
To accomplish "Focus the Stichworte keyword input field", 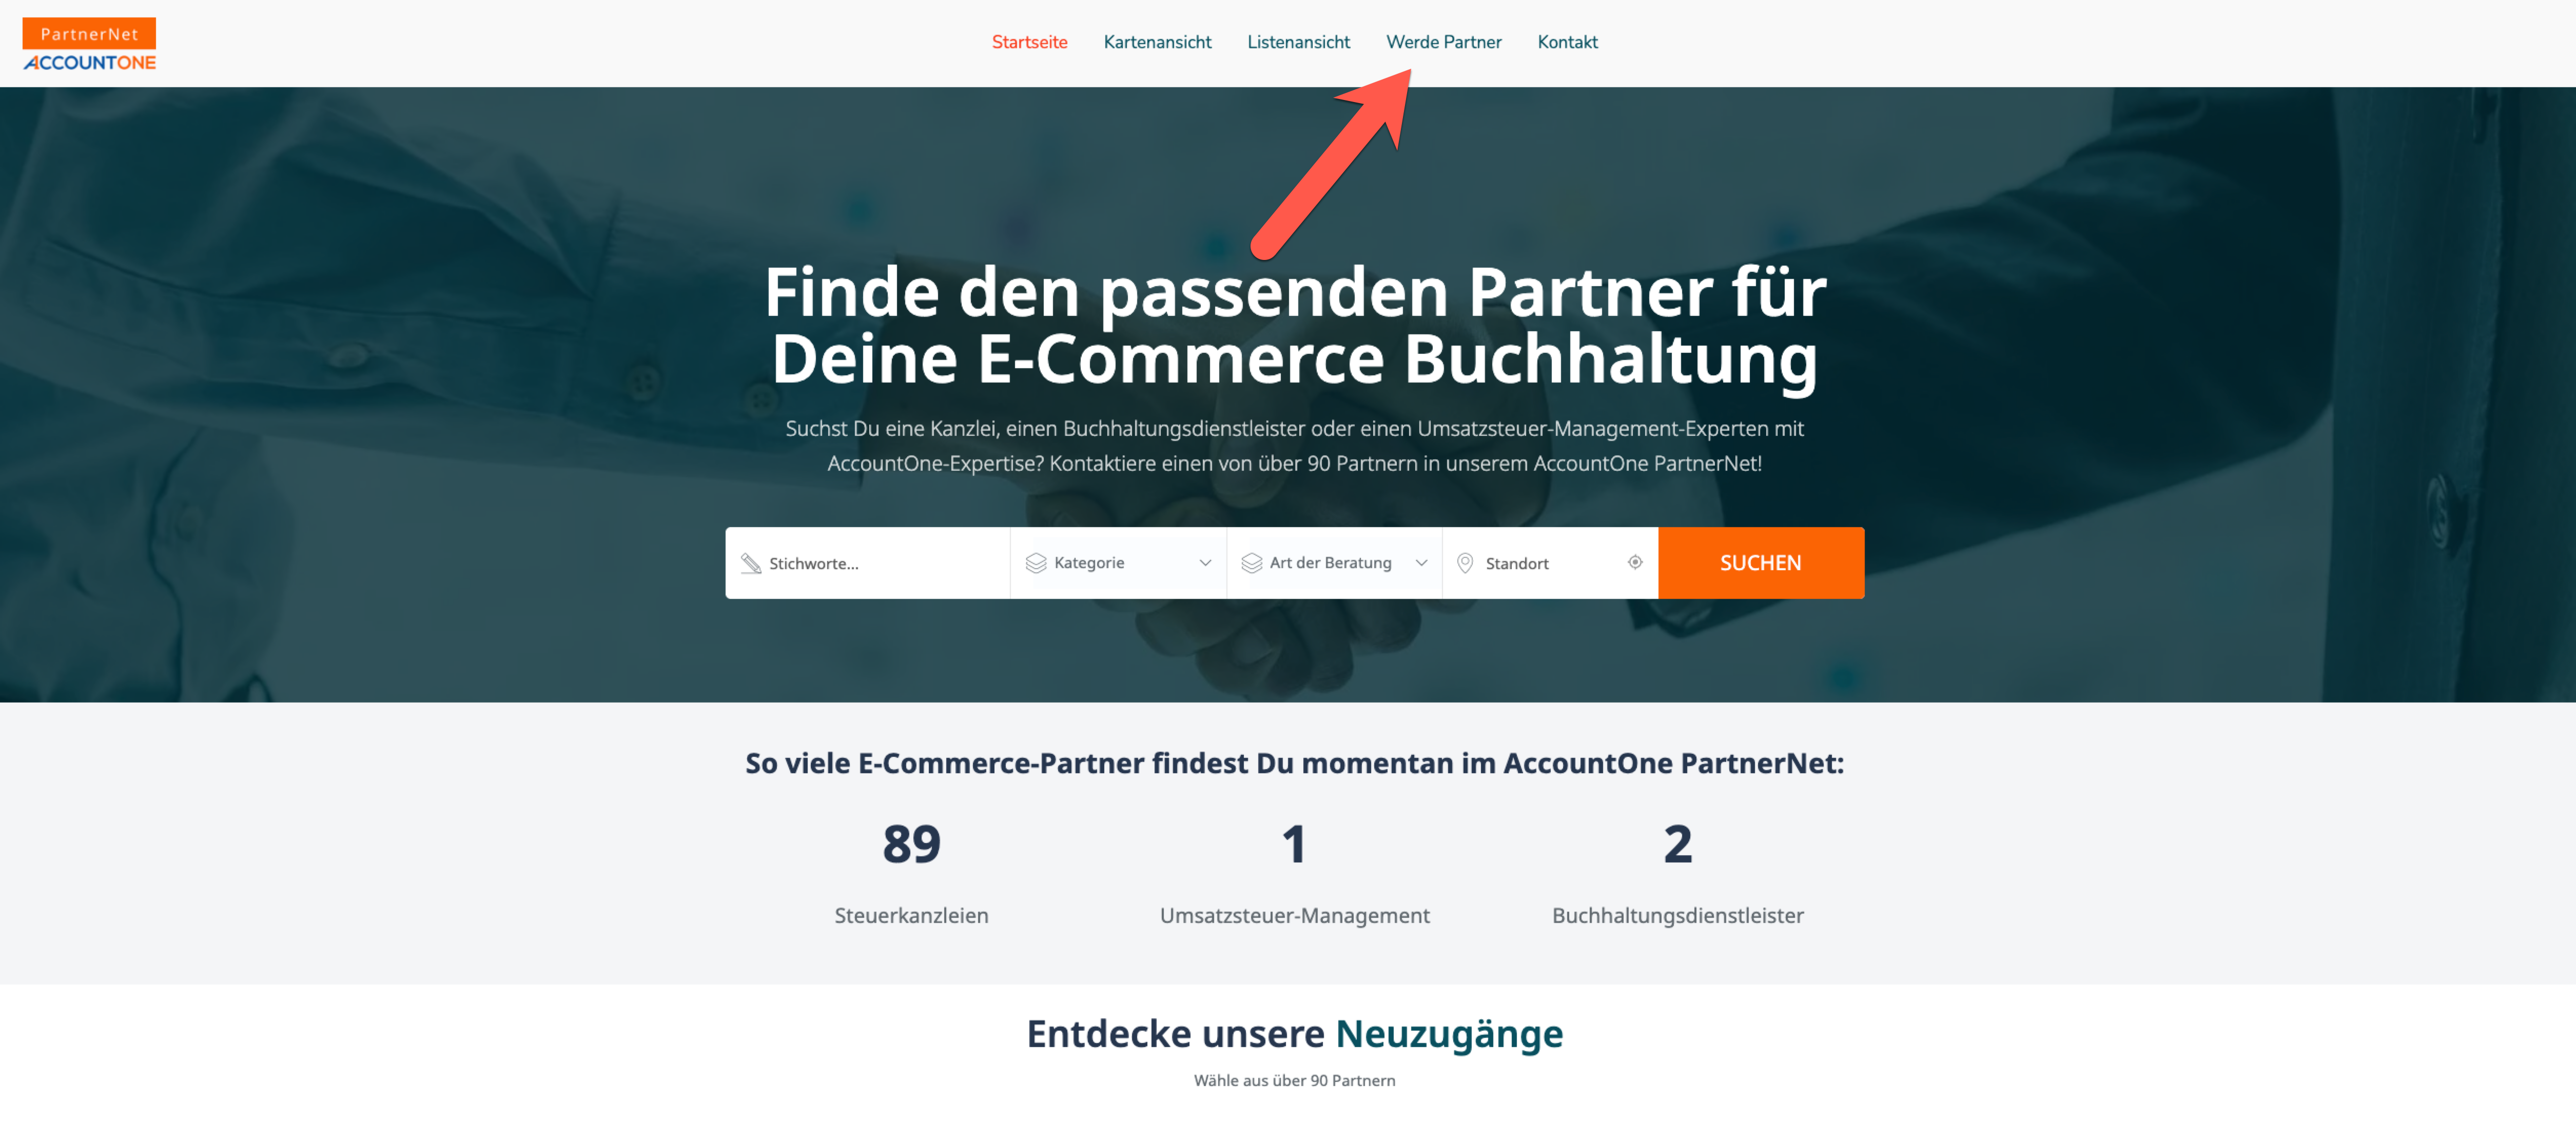I will [867, 564].
